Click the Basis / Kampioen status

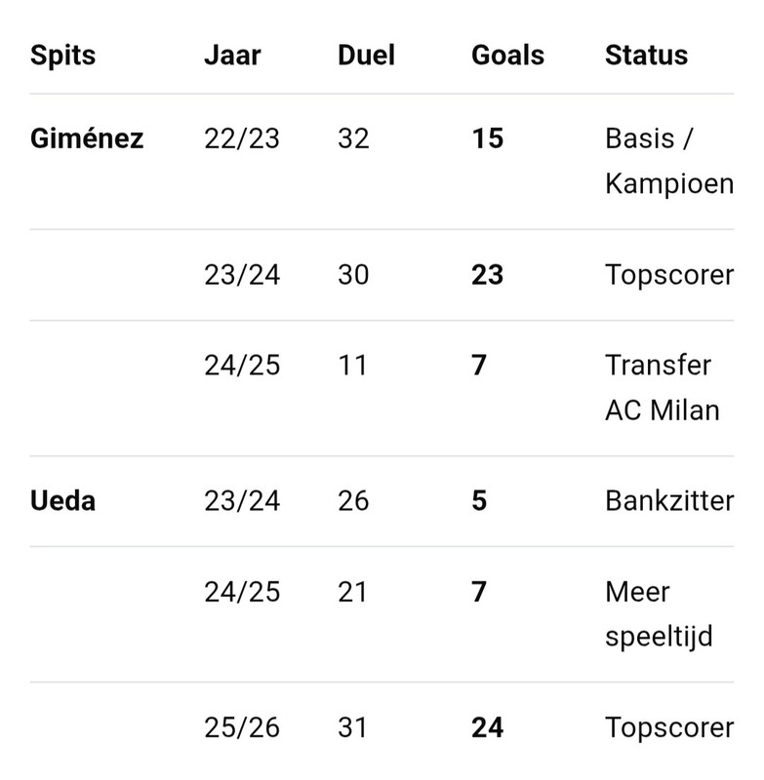pyautogui.click(x=669, y=161)
